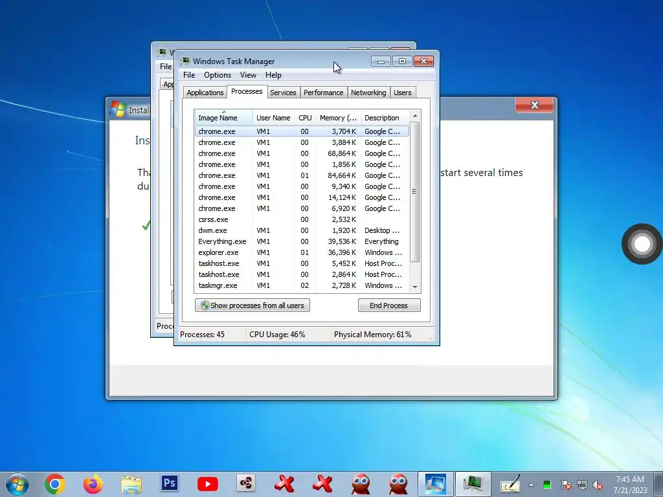
Task: Launch Photoshop from the taskbar
Action: [170, 483]
